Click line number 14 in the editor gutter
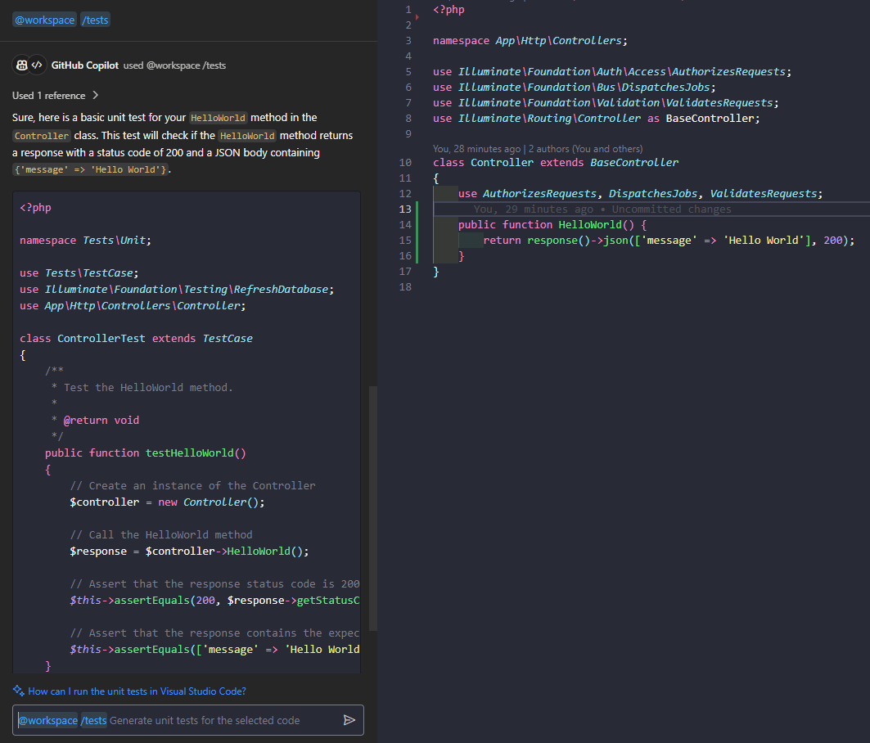Viewport: 870px width, 743px height. point(405,224)
